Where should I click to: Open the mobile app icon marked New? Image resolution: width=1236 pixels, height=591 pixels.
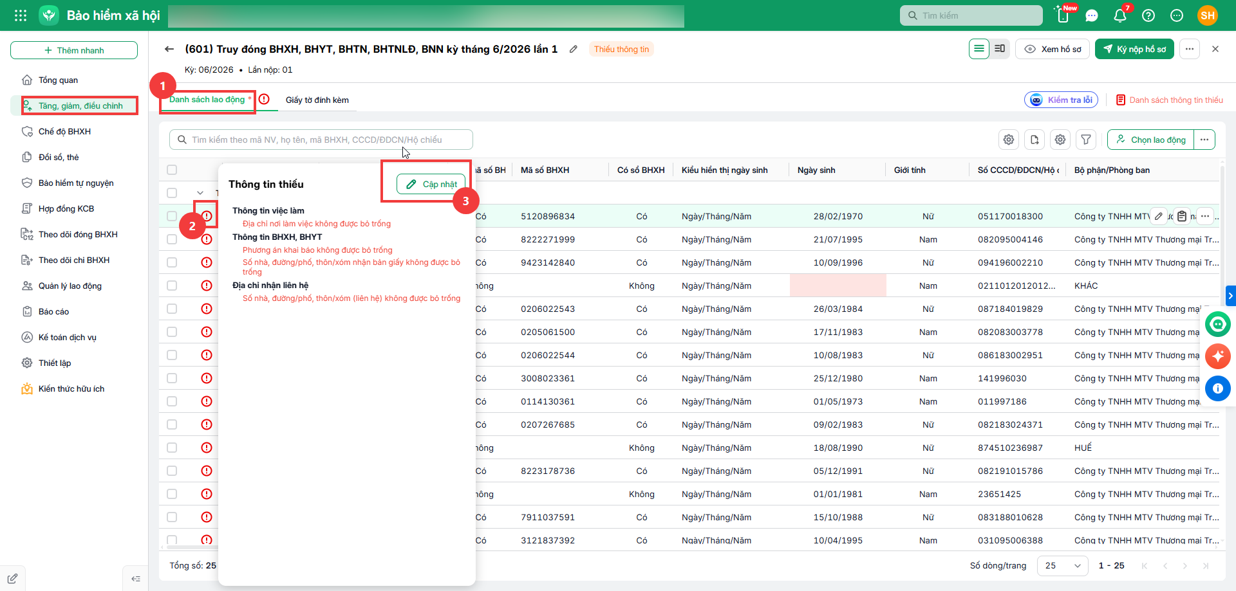pyautogui.click(x=1063, y=15)
